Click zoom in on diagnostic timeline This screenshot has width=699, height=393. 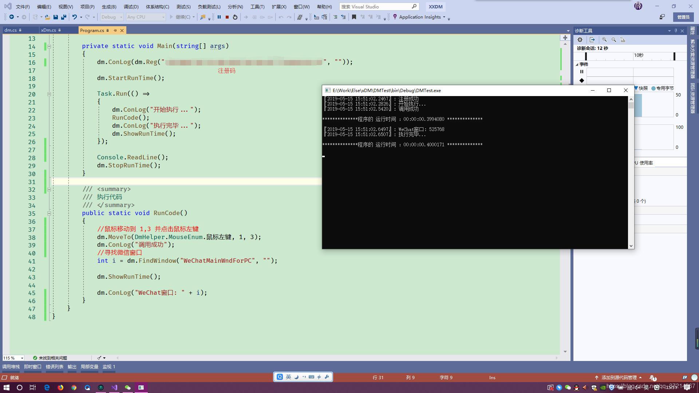604,40
